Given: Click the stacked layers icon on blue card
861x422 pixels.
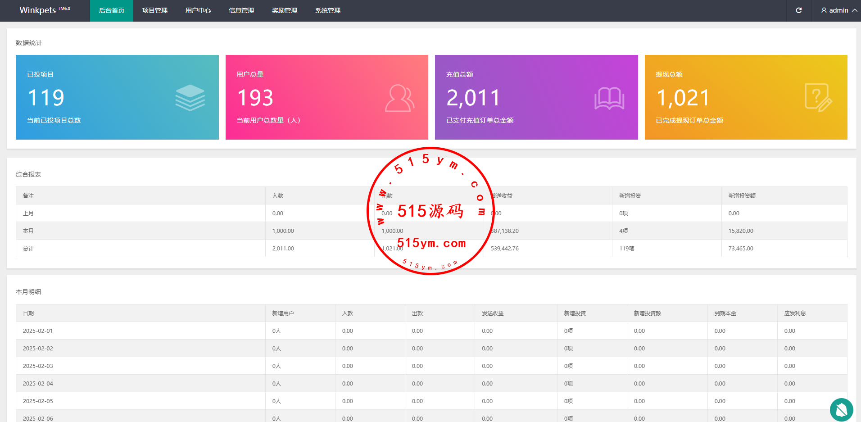Looking at the screenshot, I should pyautogui.click(x=190, y=98).
